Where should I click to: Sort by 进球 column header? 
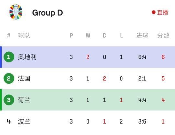[142, 36]
